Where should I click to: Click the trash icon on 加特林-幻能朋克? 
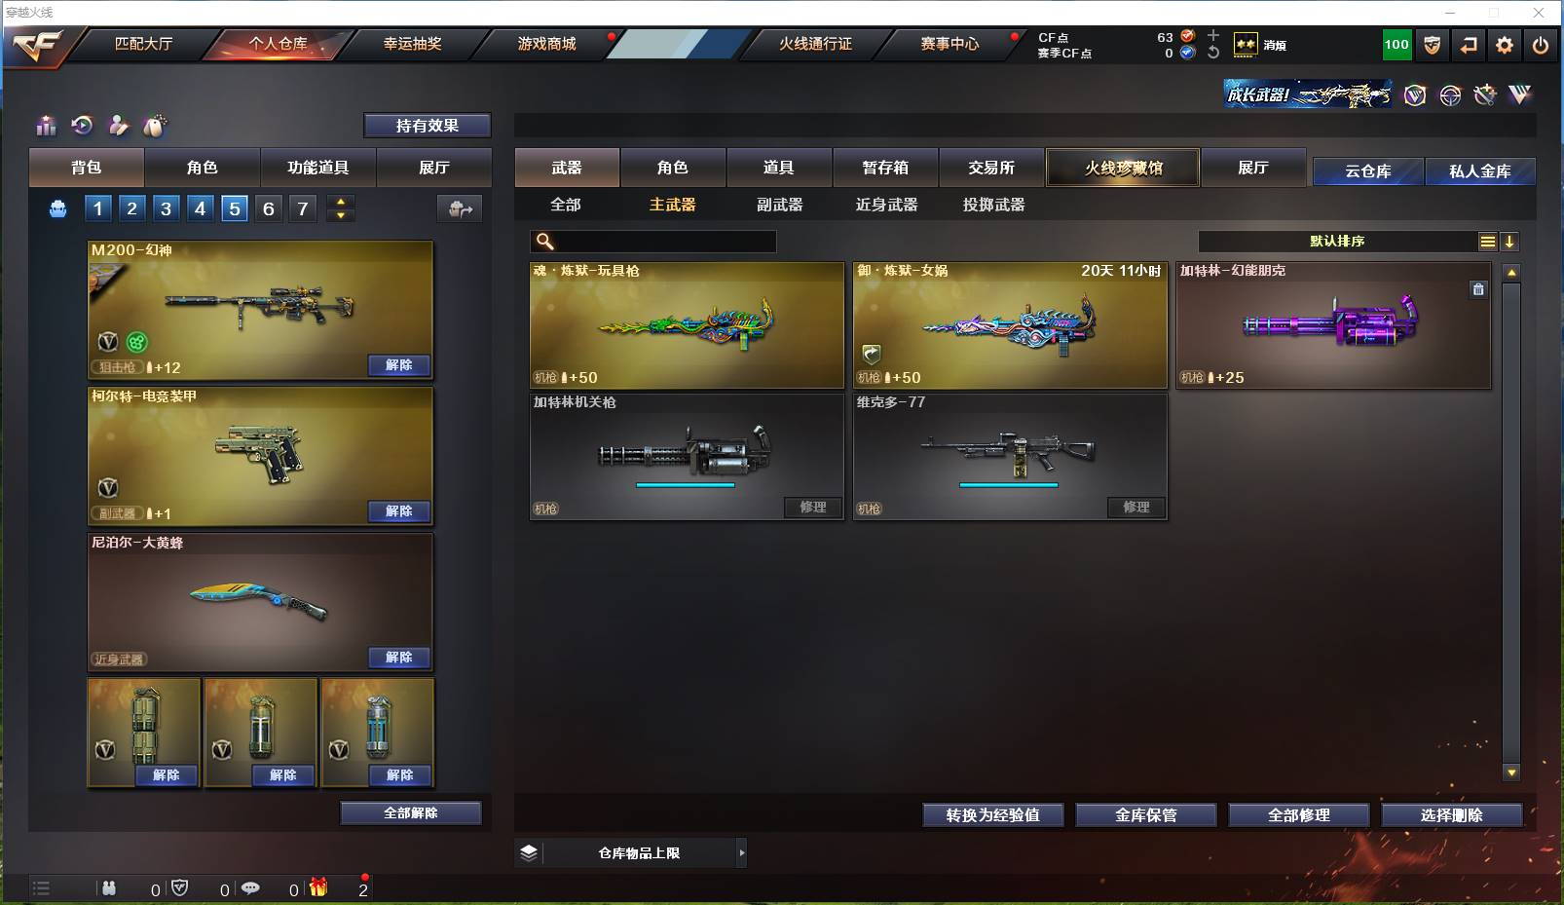[1478, 289]
